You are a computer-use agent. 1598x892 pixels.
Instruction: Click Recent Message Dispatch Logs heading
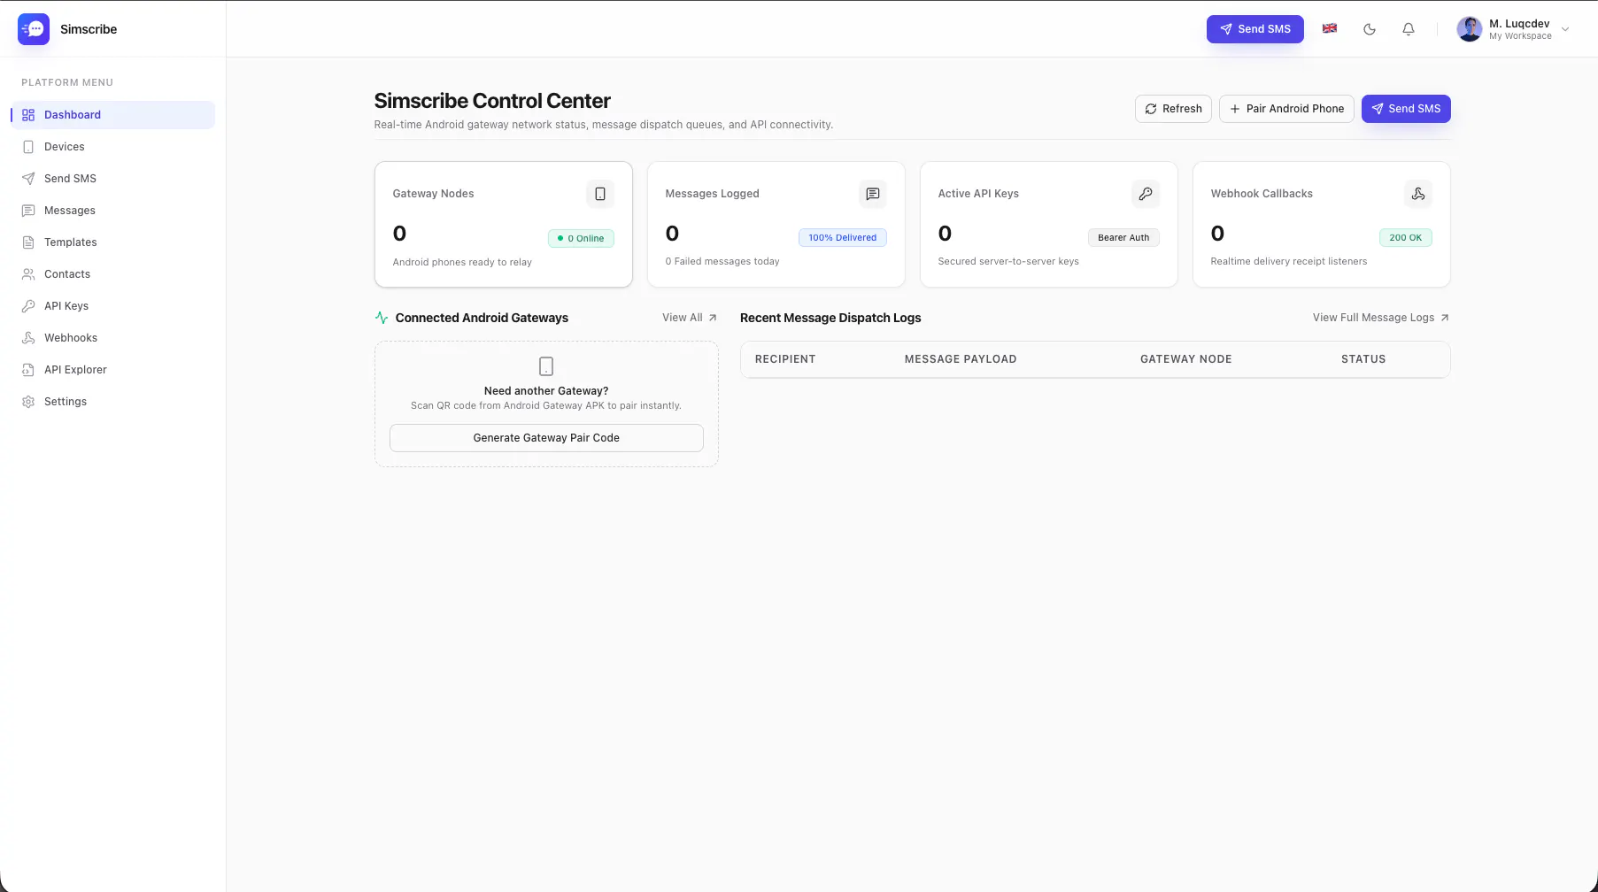coord(830,318)
